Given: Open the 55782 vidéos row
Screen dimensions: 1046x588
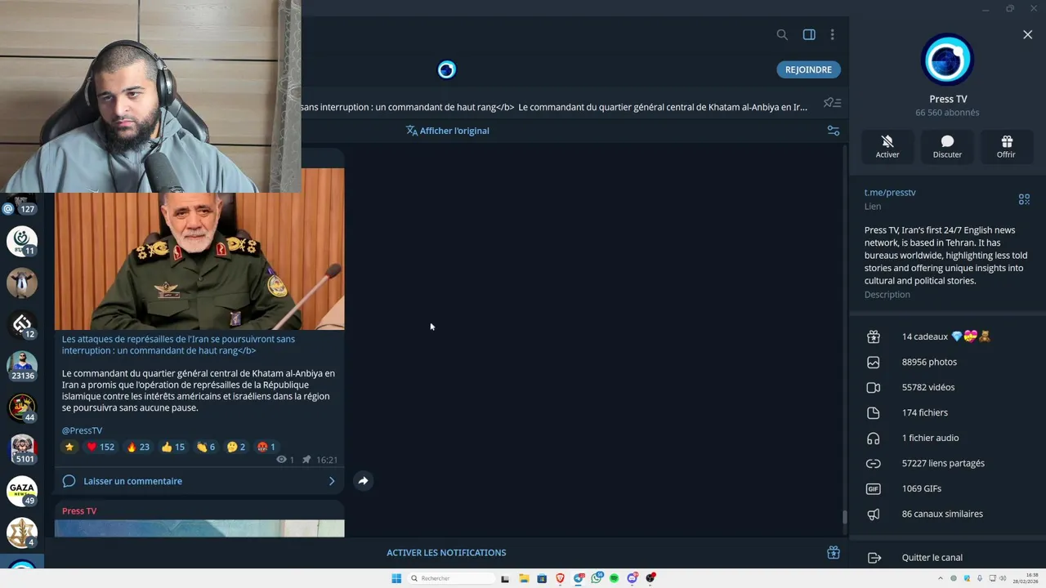Looking at the screenshot, I should coord(947,387).
